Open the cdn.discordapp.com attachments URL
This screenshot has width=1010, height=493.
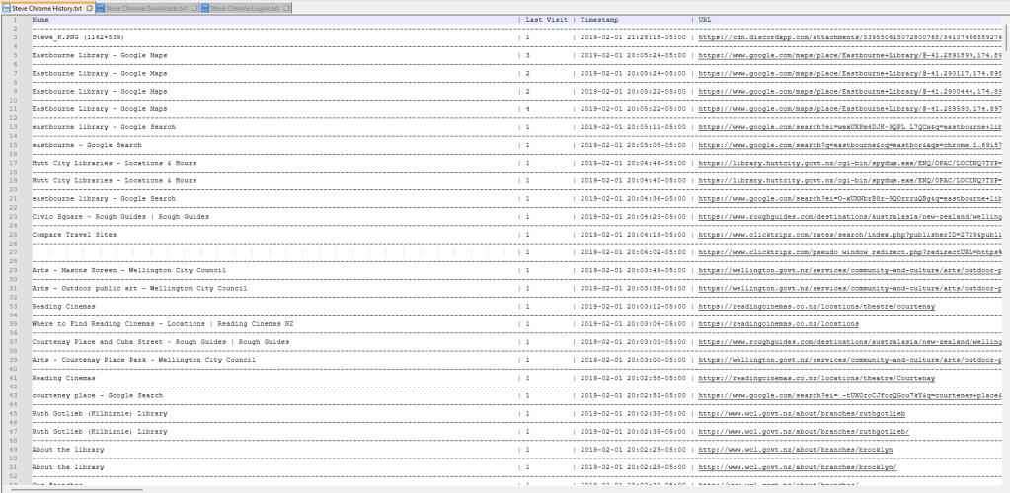pyautogui.click(x=849, y=37)
